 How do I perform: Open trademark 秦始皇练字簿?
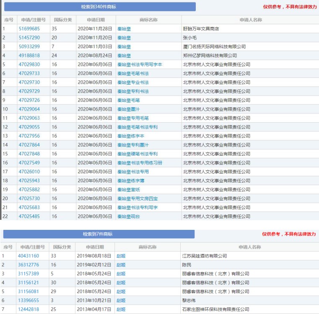[x=131, y=181]
